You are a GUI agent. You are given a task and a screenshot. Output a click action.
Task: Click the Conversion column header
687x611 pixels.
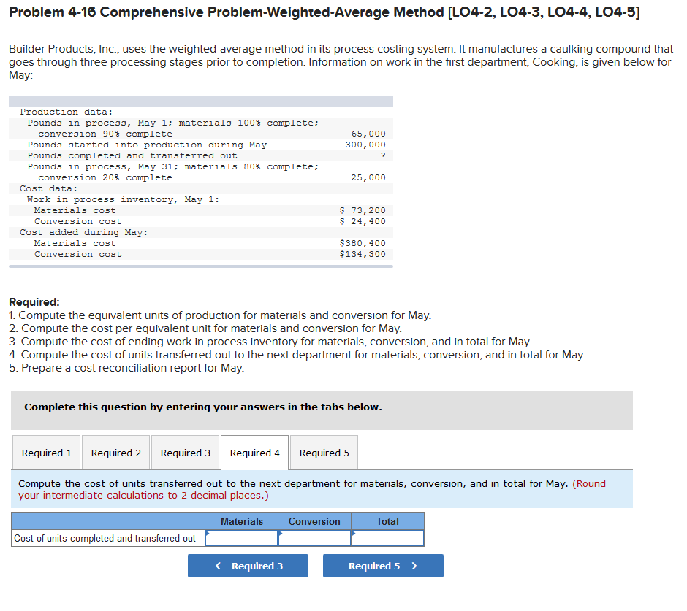(314, 521)
